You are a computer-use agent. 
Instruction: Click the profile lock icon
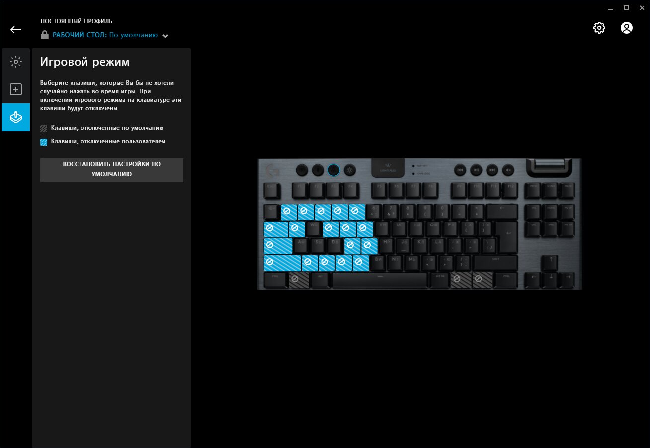[45, 35]
